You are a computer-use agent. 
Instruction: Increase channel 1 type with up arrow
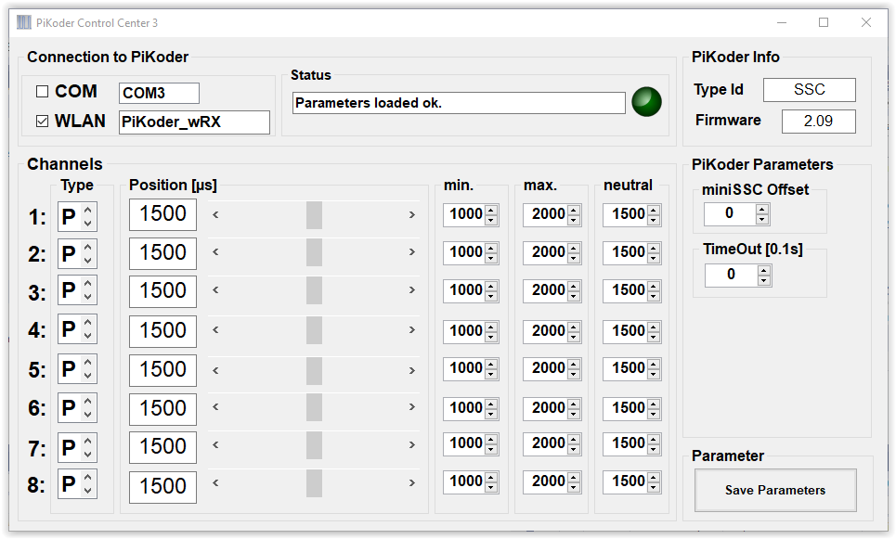88,210
